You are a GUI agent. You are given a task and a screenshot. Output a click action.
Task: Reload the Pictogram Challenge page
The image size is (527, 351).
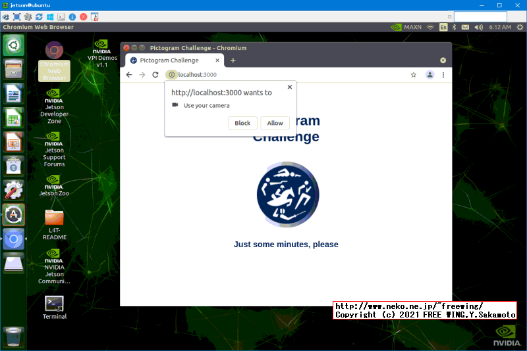point(155,75)
